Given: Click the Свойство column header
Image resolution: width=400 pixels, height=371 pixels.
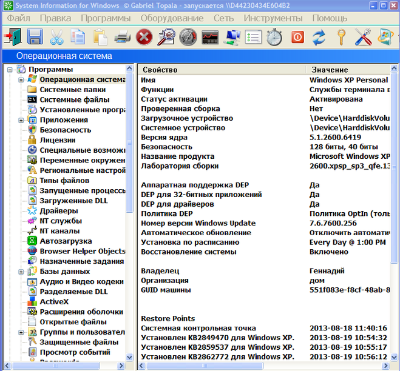Looking at the screenshot, I should tap(222, 70).
